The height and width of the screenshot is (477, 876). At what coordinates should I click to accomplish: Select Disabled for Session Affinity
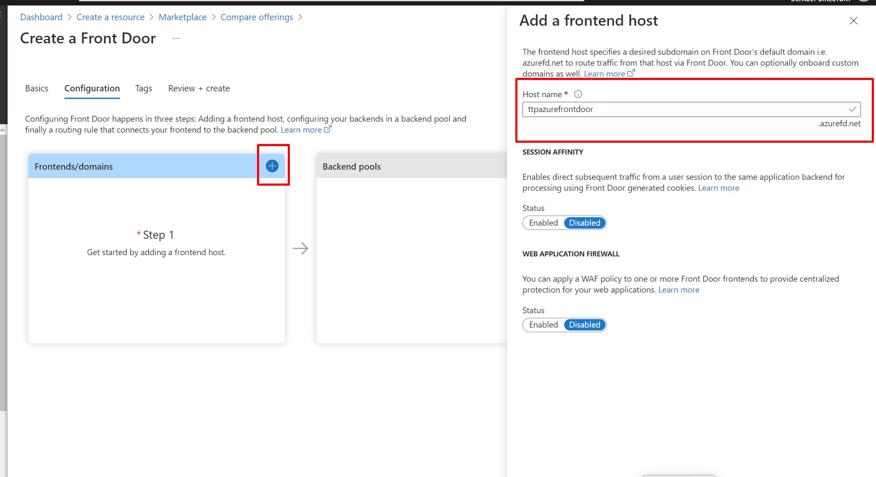click(584, 223)
